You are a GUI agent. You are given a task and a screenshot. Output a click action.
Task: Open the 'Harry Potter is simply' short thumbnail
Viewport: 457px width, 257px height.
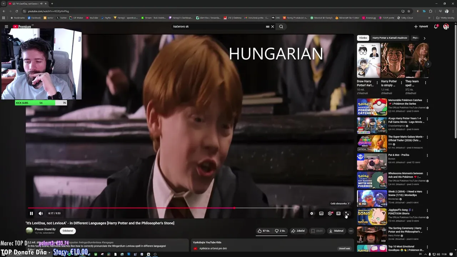point(393,60)
